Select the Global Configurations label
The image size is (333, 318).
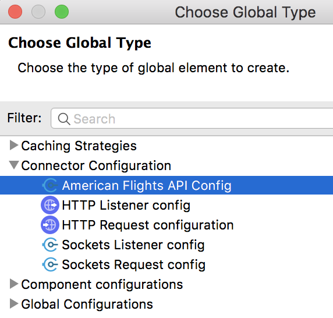point(87,304)
